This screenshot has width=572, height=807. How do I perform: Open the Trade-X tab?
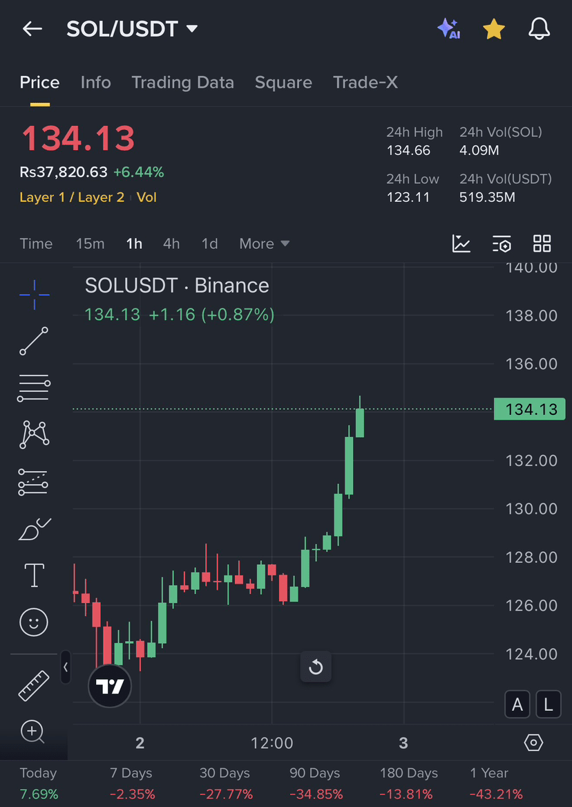coord(365,82)
